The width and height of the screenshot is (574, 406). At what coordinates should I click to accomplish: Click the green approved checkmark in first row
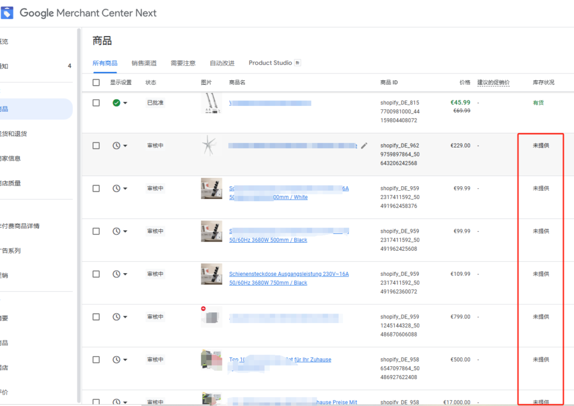coord(116,103)
